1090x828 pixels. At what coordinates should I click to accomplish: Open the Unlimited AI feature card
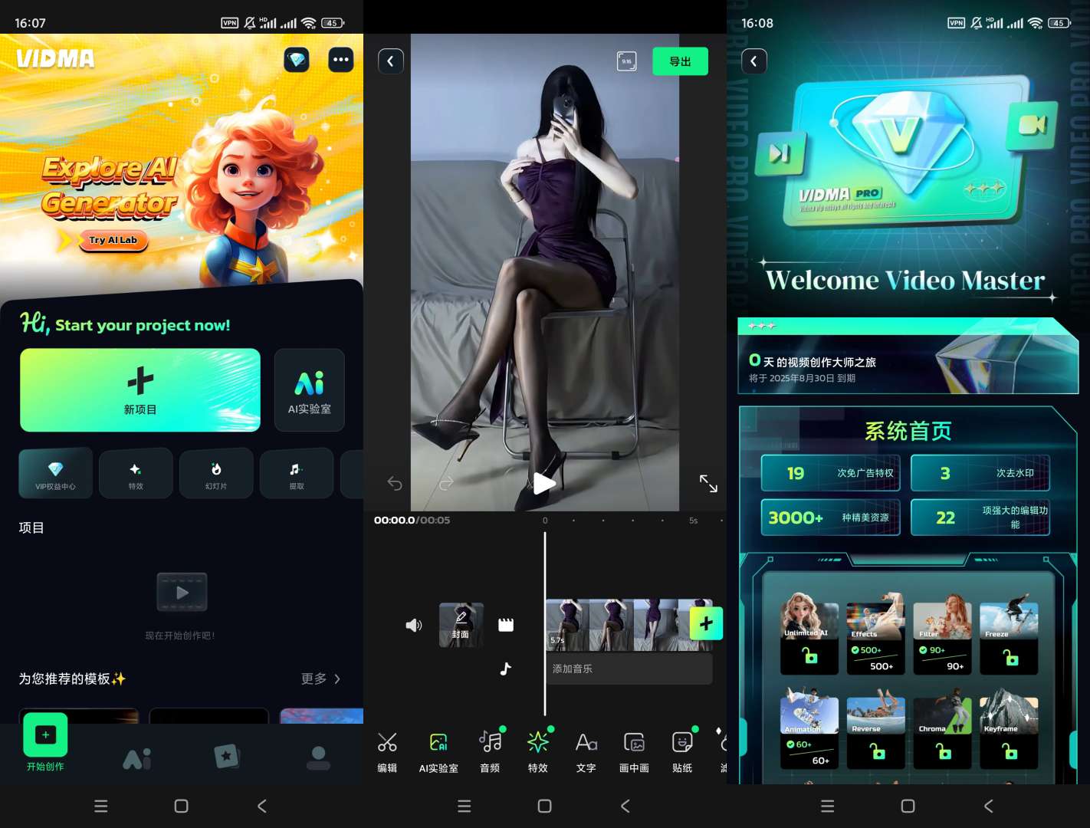pos(809,635)
